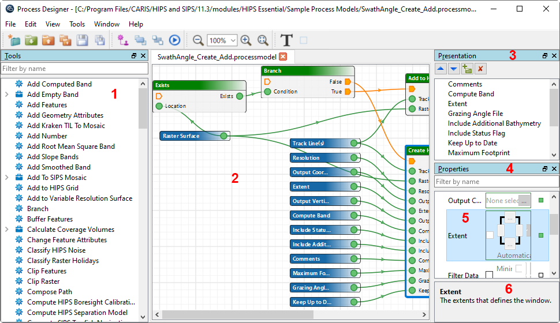This screenshot has width=560, height=323.
Task: Move item up with blue up arrow
Action: pyautogui.click(x=440, y=69)
